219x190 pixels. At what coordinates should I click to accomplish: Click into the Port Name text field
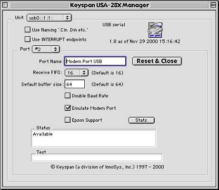[x=95, y=61]
